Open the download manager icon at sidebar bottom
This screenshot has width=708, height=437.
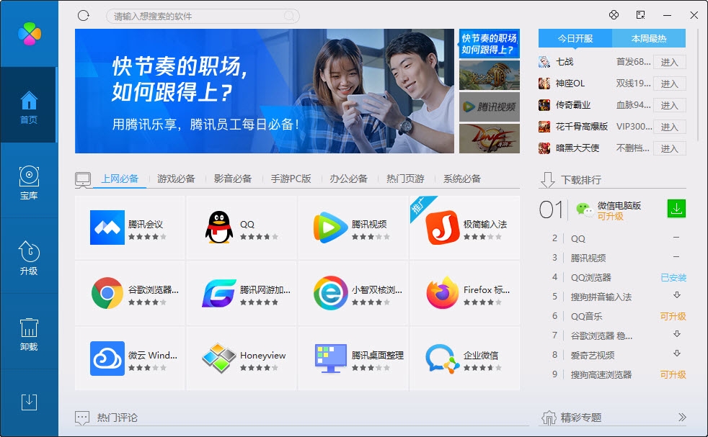pos(30,403)
